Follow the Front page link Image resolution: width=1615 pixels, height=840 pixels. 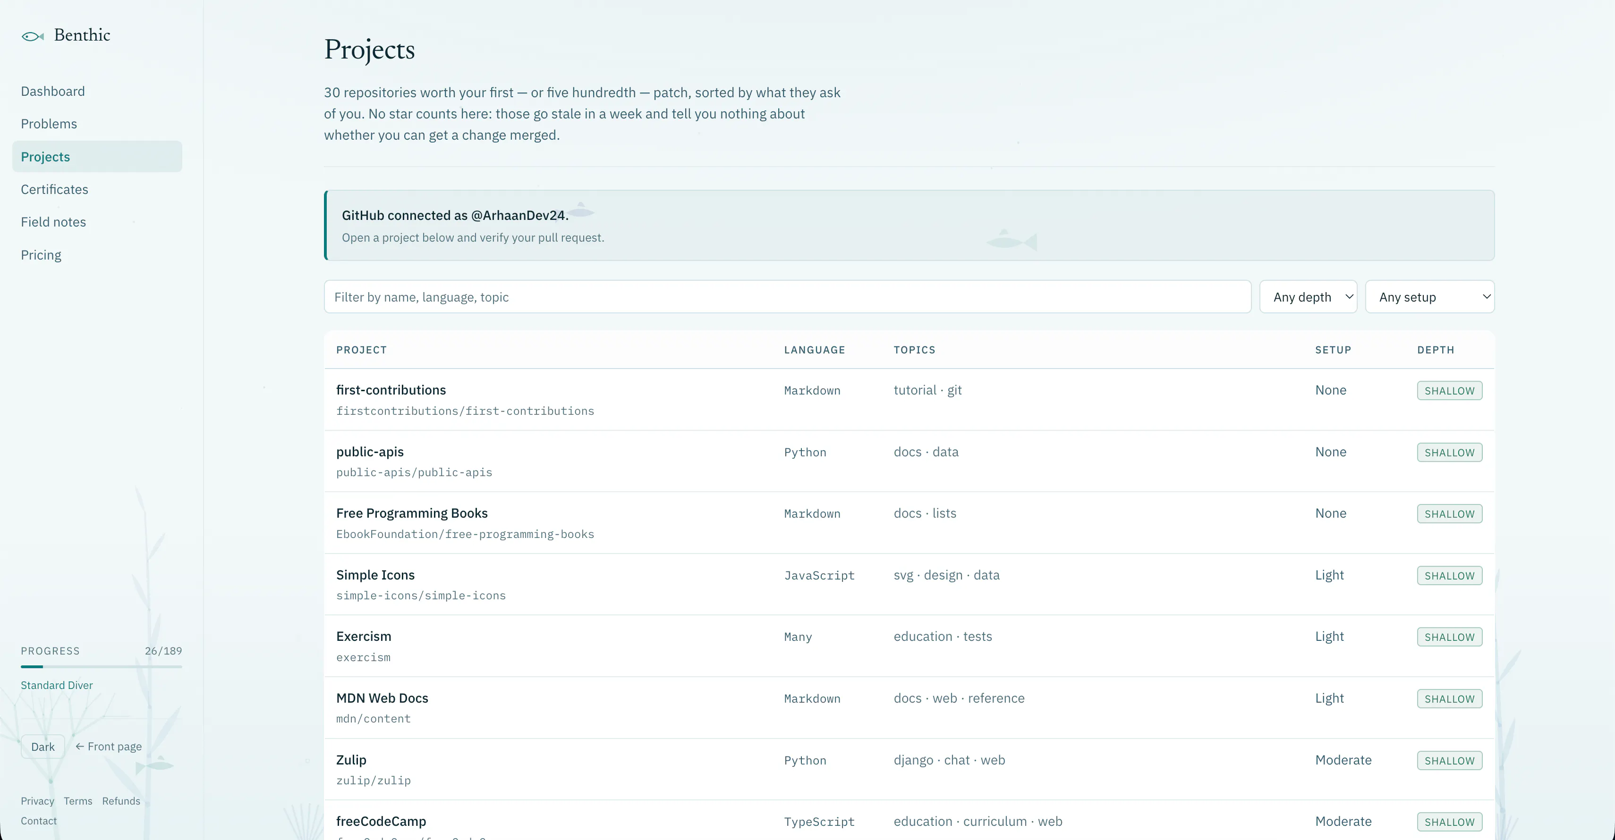[x=109, y=747]
